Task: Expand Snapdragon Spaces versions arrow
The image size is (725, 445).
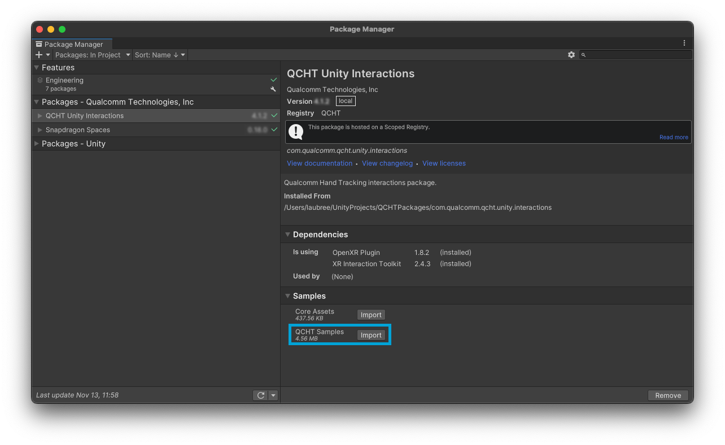Action: (40, 130)
